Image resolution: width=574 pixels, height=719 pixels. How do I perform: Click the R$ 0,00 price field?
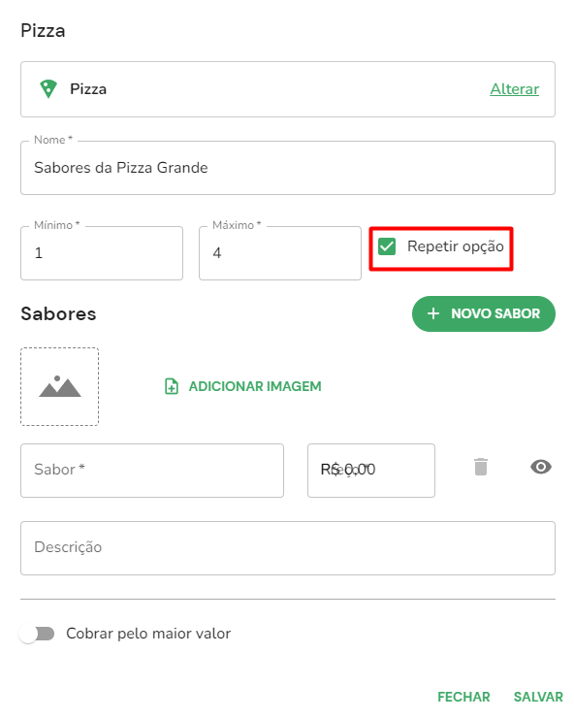pyautogui.click(x=371, y=471)
